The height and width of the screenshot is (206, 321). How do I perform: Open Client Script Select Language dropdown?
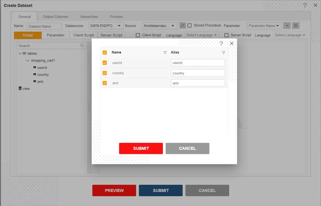[202, 35]
